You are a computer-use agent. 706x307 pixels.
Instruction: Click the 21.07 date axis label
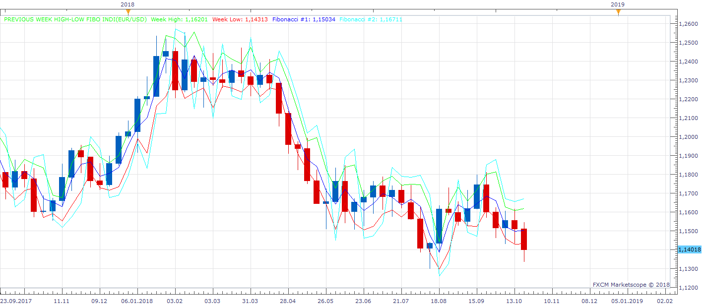coord(401,301)
